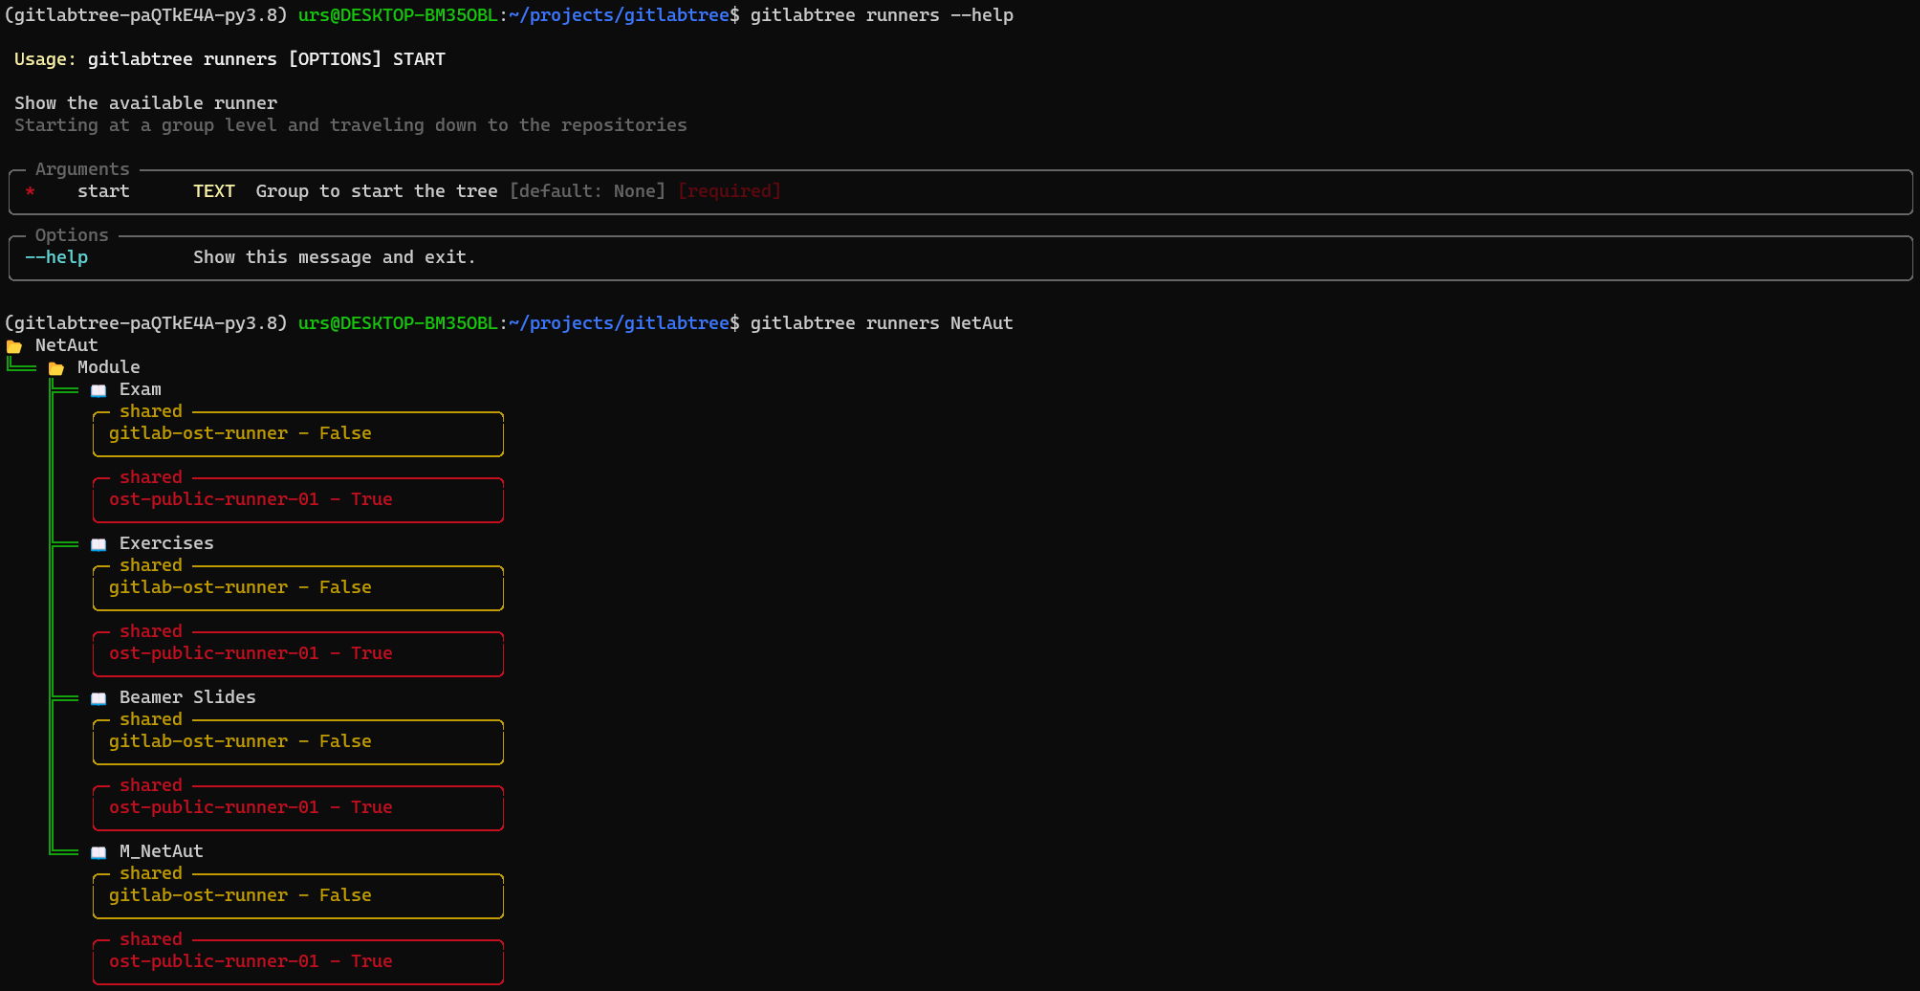Click the --help option text
Viewport: 1920px width, 991px height.
[55, 257]
